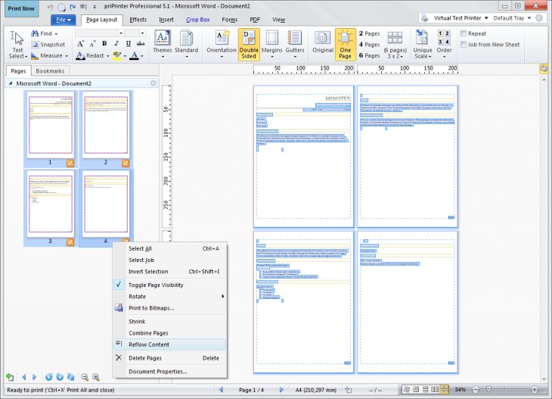552x399 pixels.
Task: Choose Reflow Content from context menu
Action: click(170, 344)
